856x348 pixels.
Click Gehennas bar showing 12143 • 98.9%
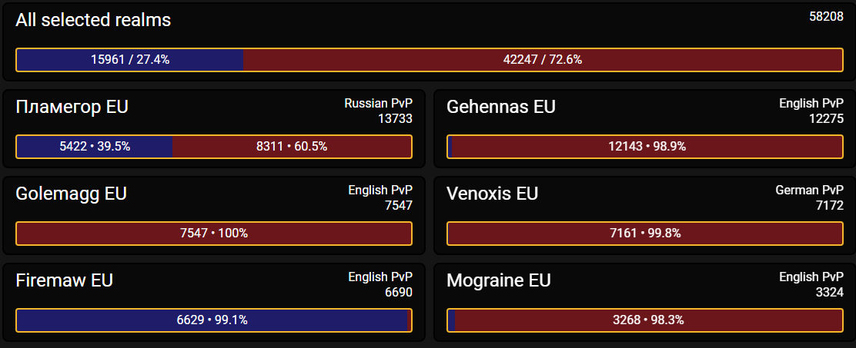pyautogui.click(x=647, y=147)
